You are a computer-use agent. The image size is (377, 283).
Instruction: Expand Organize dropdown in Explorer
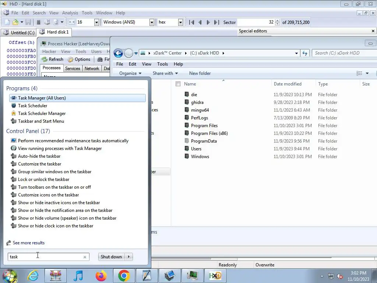click(130, 73)
